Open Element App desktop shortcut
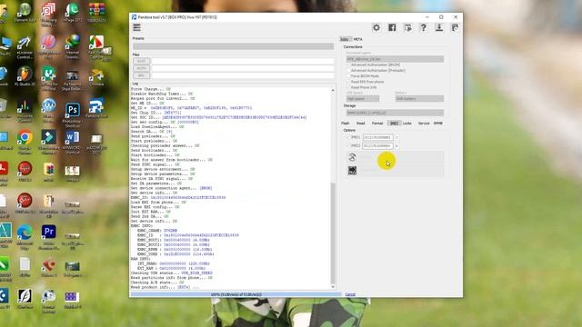This screenshot has height=327, width=582. coord(25,12)
